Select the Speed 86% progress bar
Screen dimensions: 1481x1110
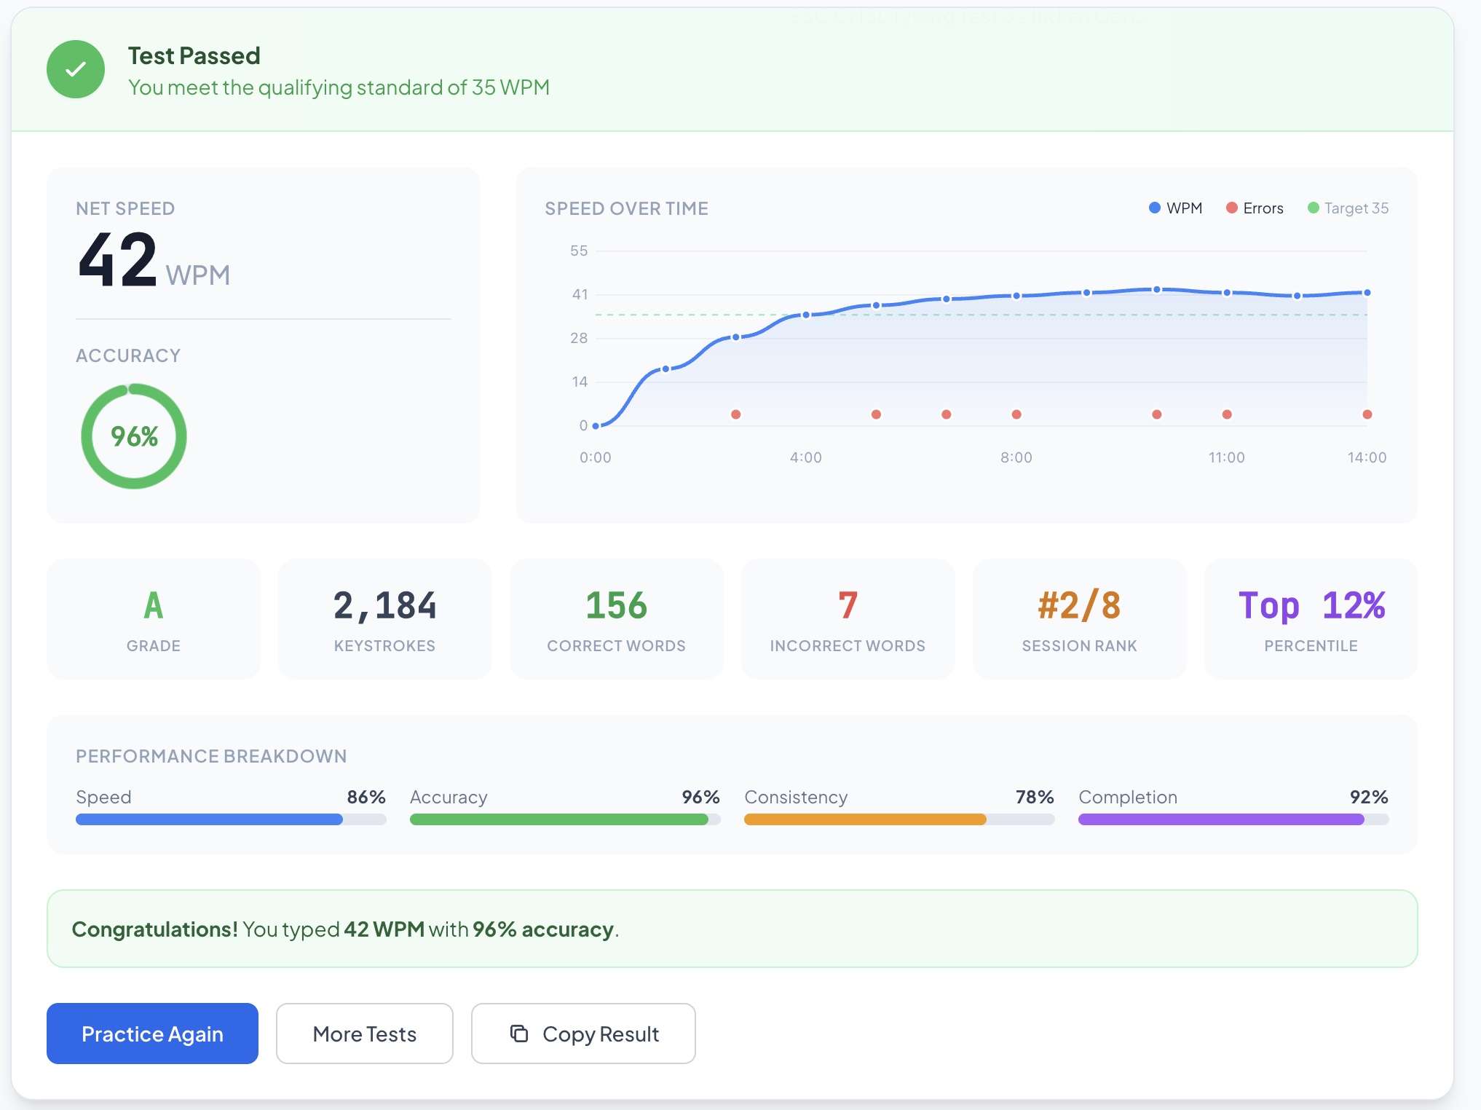[x=231, y=819]
